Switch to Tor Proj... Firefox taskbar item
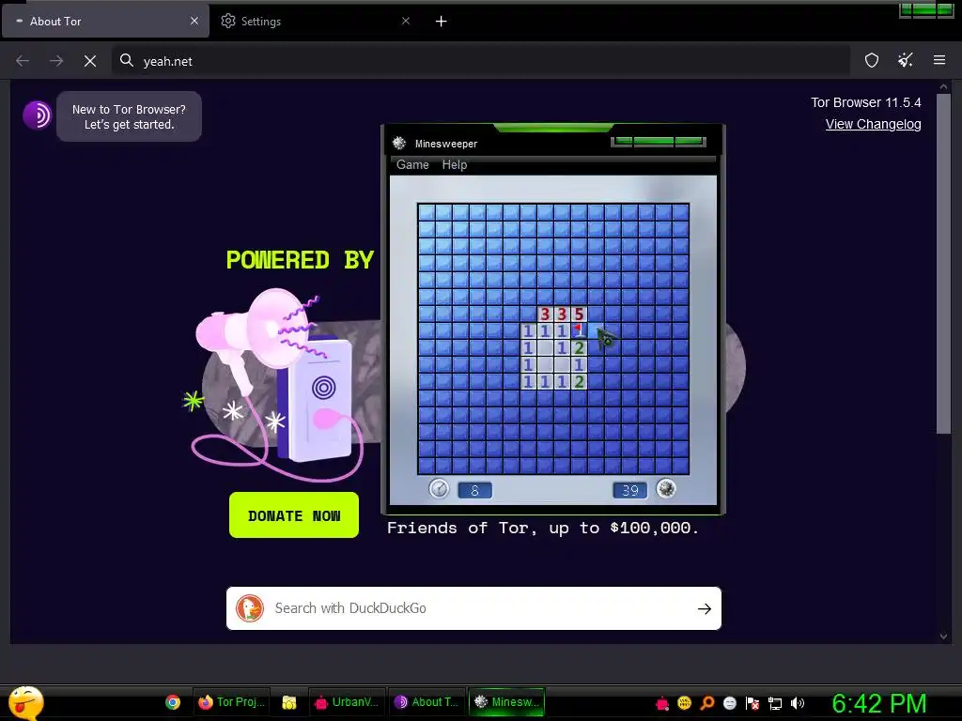Viewport: 962px width, 721px height. click(231, 702)
